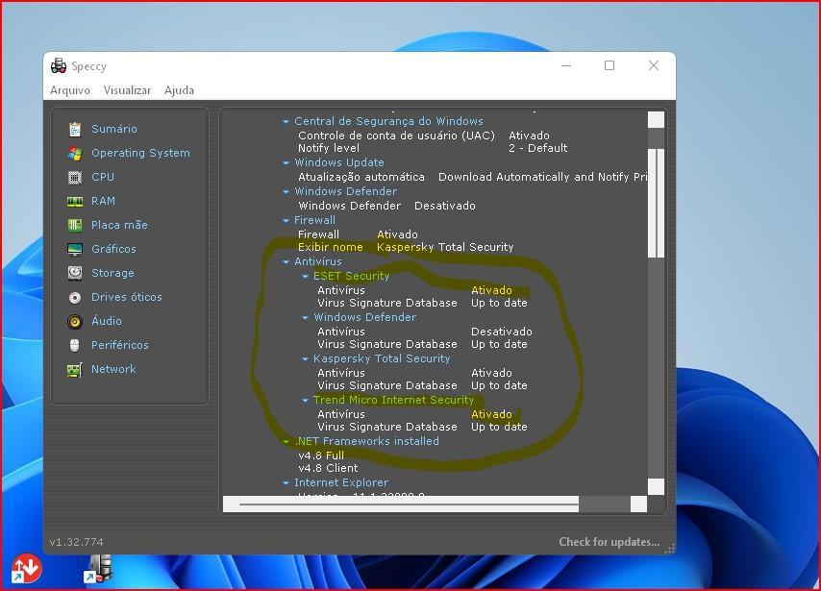Collapse the Internet Explorer arrow
821x591 pixels.
pos(286,483)
